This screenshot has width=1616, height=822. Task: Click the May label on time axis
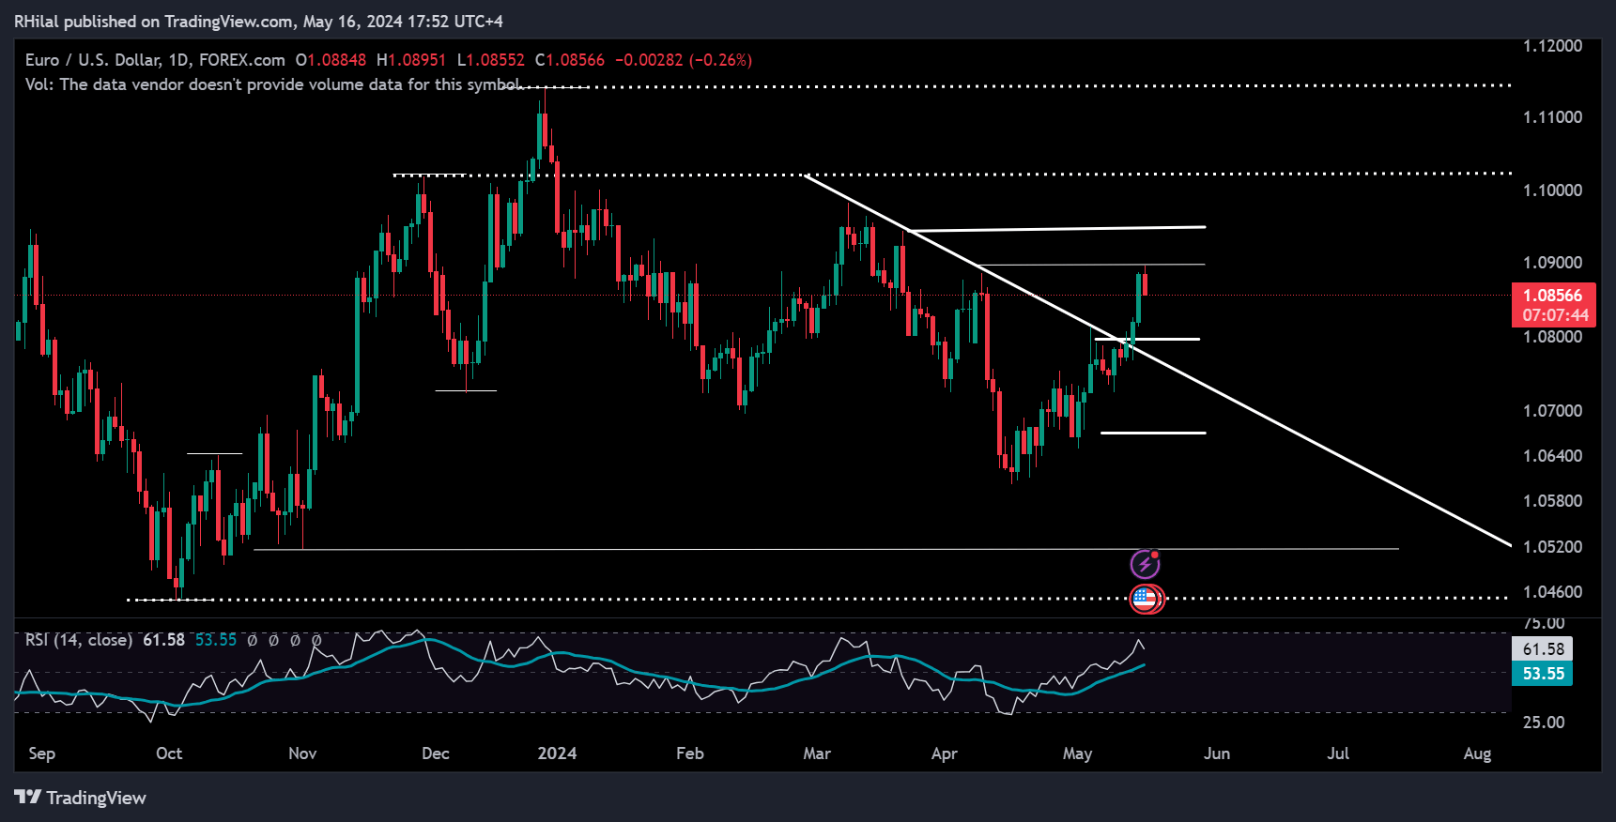click(1078, 753)
